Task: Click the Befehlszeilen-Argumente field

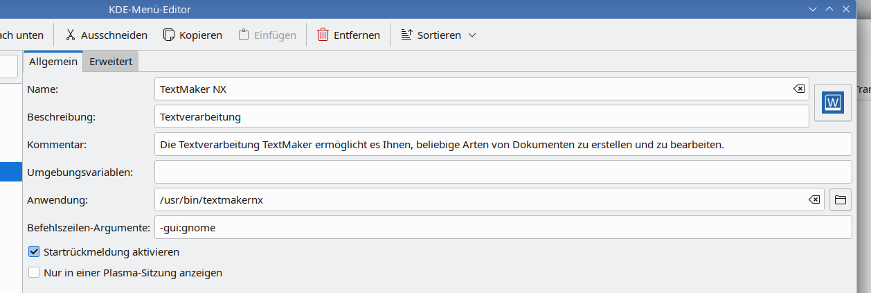Action: [503, 227]
